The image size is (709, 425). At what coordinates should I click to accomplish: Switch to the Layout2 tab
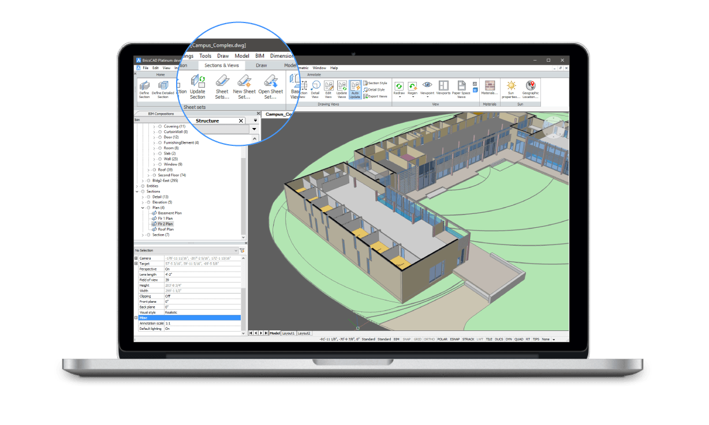click(x=304, y=333)
